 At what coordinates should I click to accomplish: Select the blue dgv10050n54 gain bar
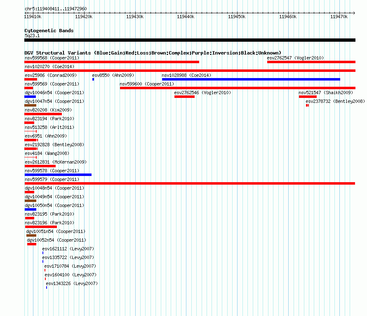click(31, 209)
